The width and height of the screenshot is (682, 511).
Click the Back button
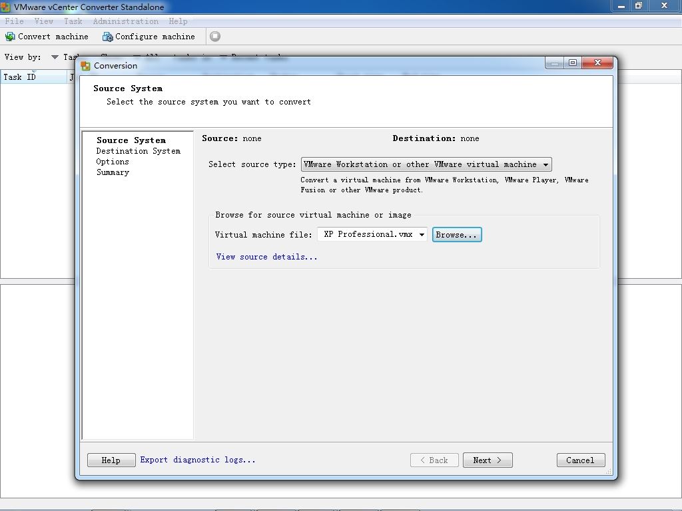click(x=434, y=460)
